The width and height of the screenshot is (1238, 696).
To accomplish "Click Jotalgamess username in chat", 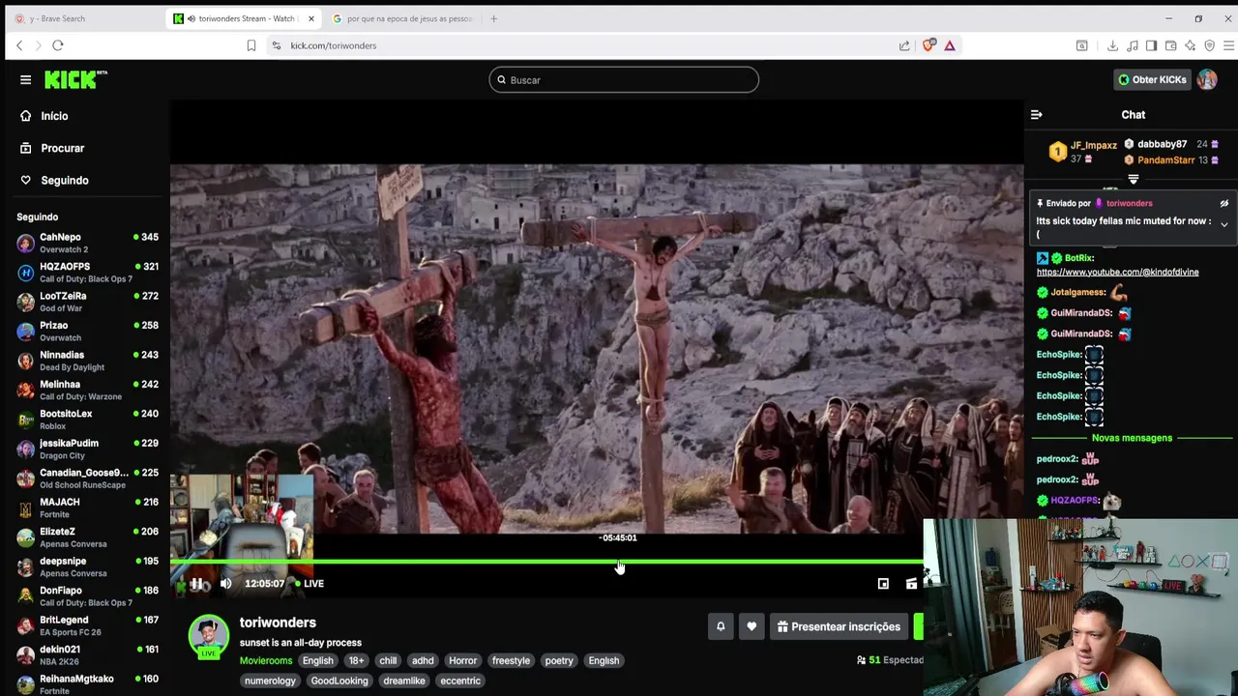I will (x=1077, y=292).
